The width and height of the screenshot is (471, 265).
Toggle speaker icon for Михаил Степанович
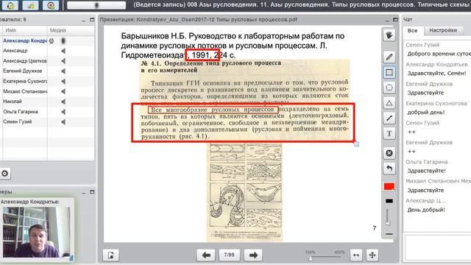tap(63, 91)
